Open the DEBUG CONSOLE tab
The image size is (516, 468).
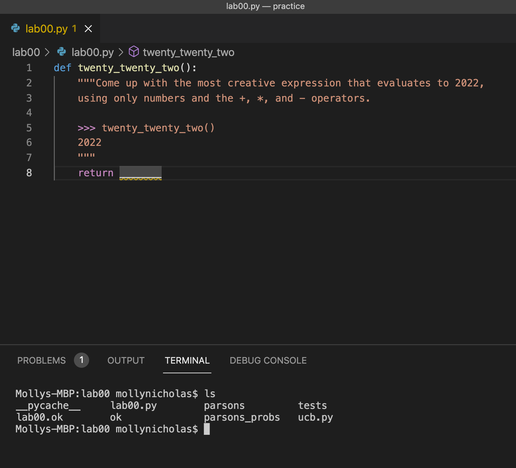[x=268, y=360]
